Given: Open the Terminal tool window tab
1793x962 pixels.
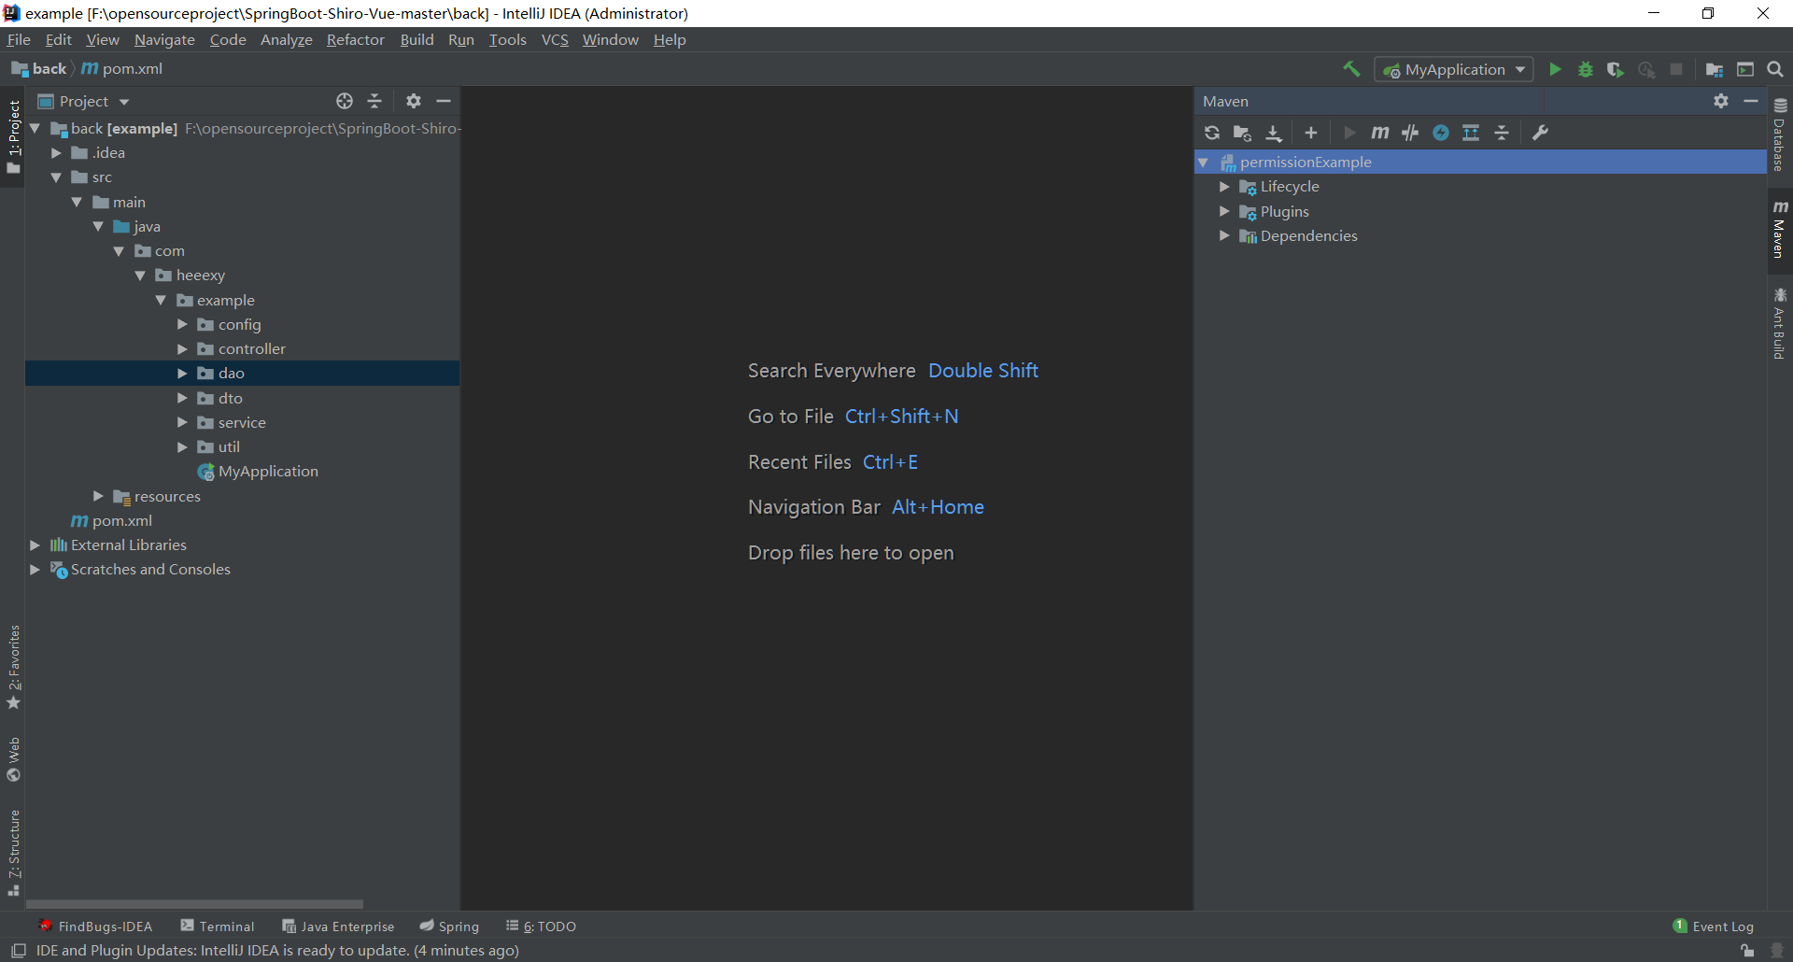Looking at the screenshot, I should click(x=218, y=926).
